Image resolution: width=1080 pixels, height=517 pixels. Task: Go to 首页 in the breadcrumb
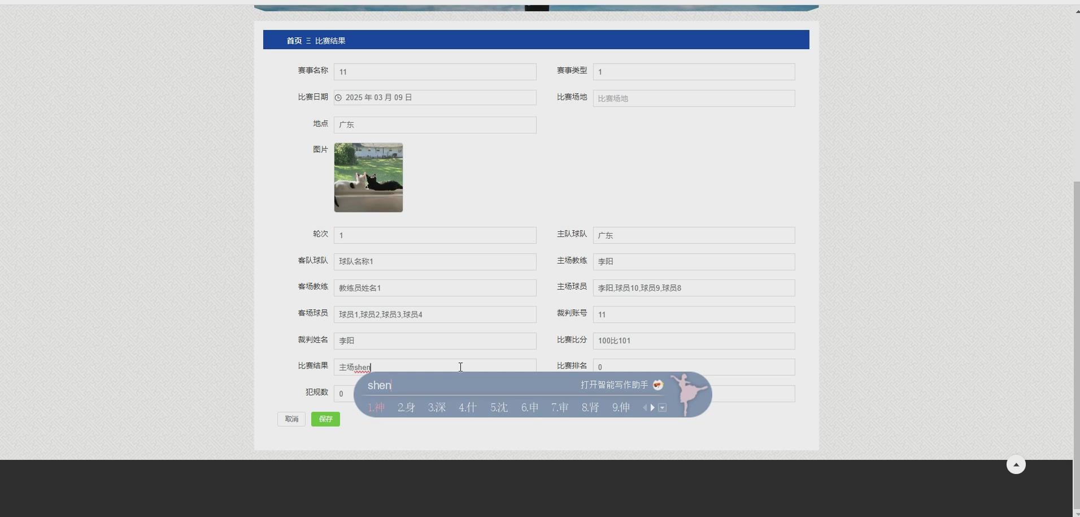[x=294, y=41]
